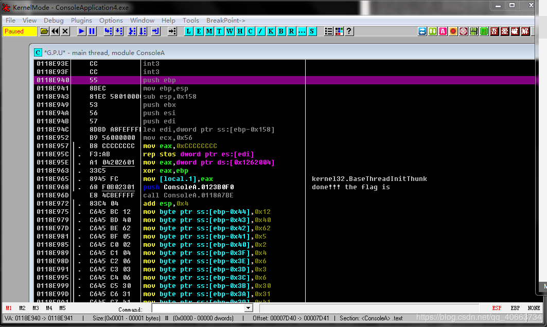547x327 pixels.
Task: Show the References window (R)
Action: [292, 31]
